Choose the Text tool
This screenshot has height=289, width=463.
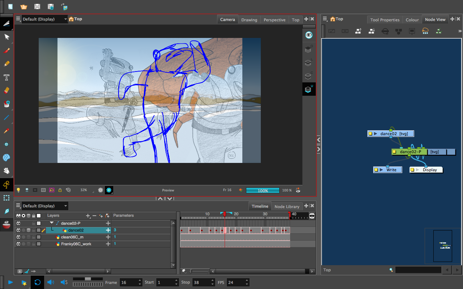[x=7, y=77]
